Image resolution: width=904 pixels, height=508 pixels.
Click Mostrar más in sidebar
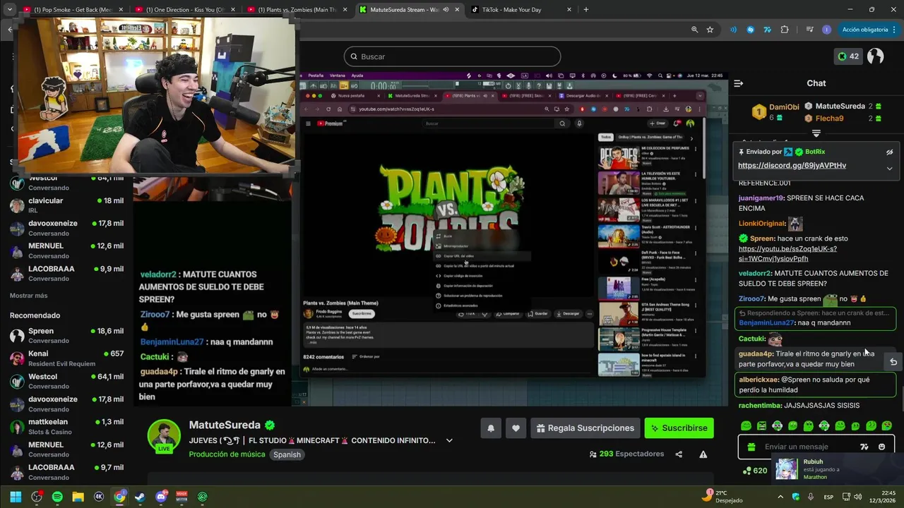[29, 296]
